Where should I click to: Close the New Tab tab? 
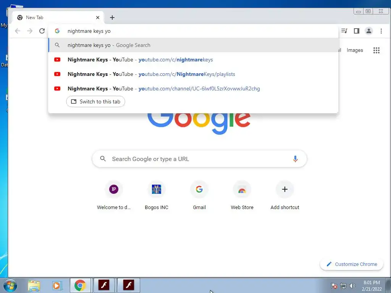(98, 18)
